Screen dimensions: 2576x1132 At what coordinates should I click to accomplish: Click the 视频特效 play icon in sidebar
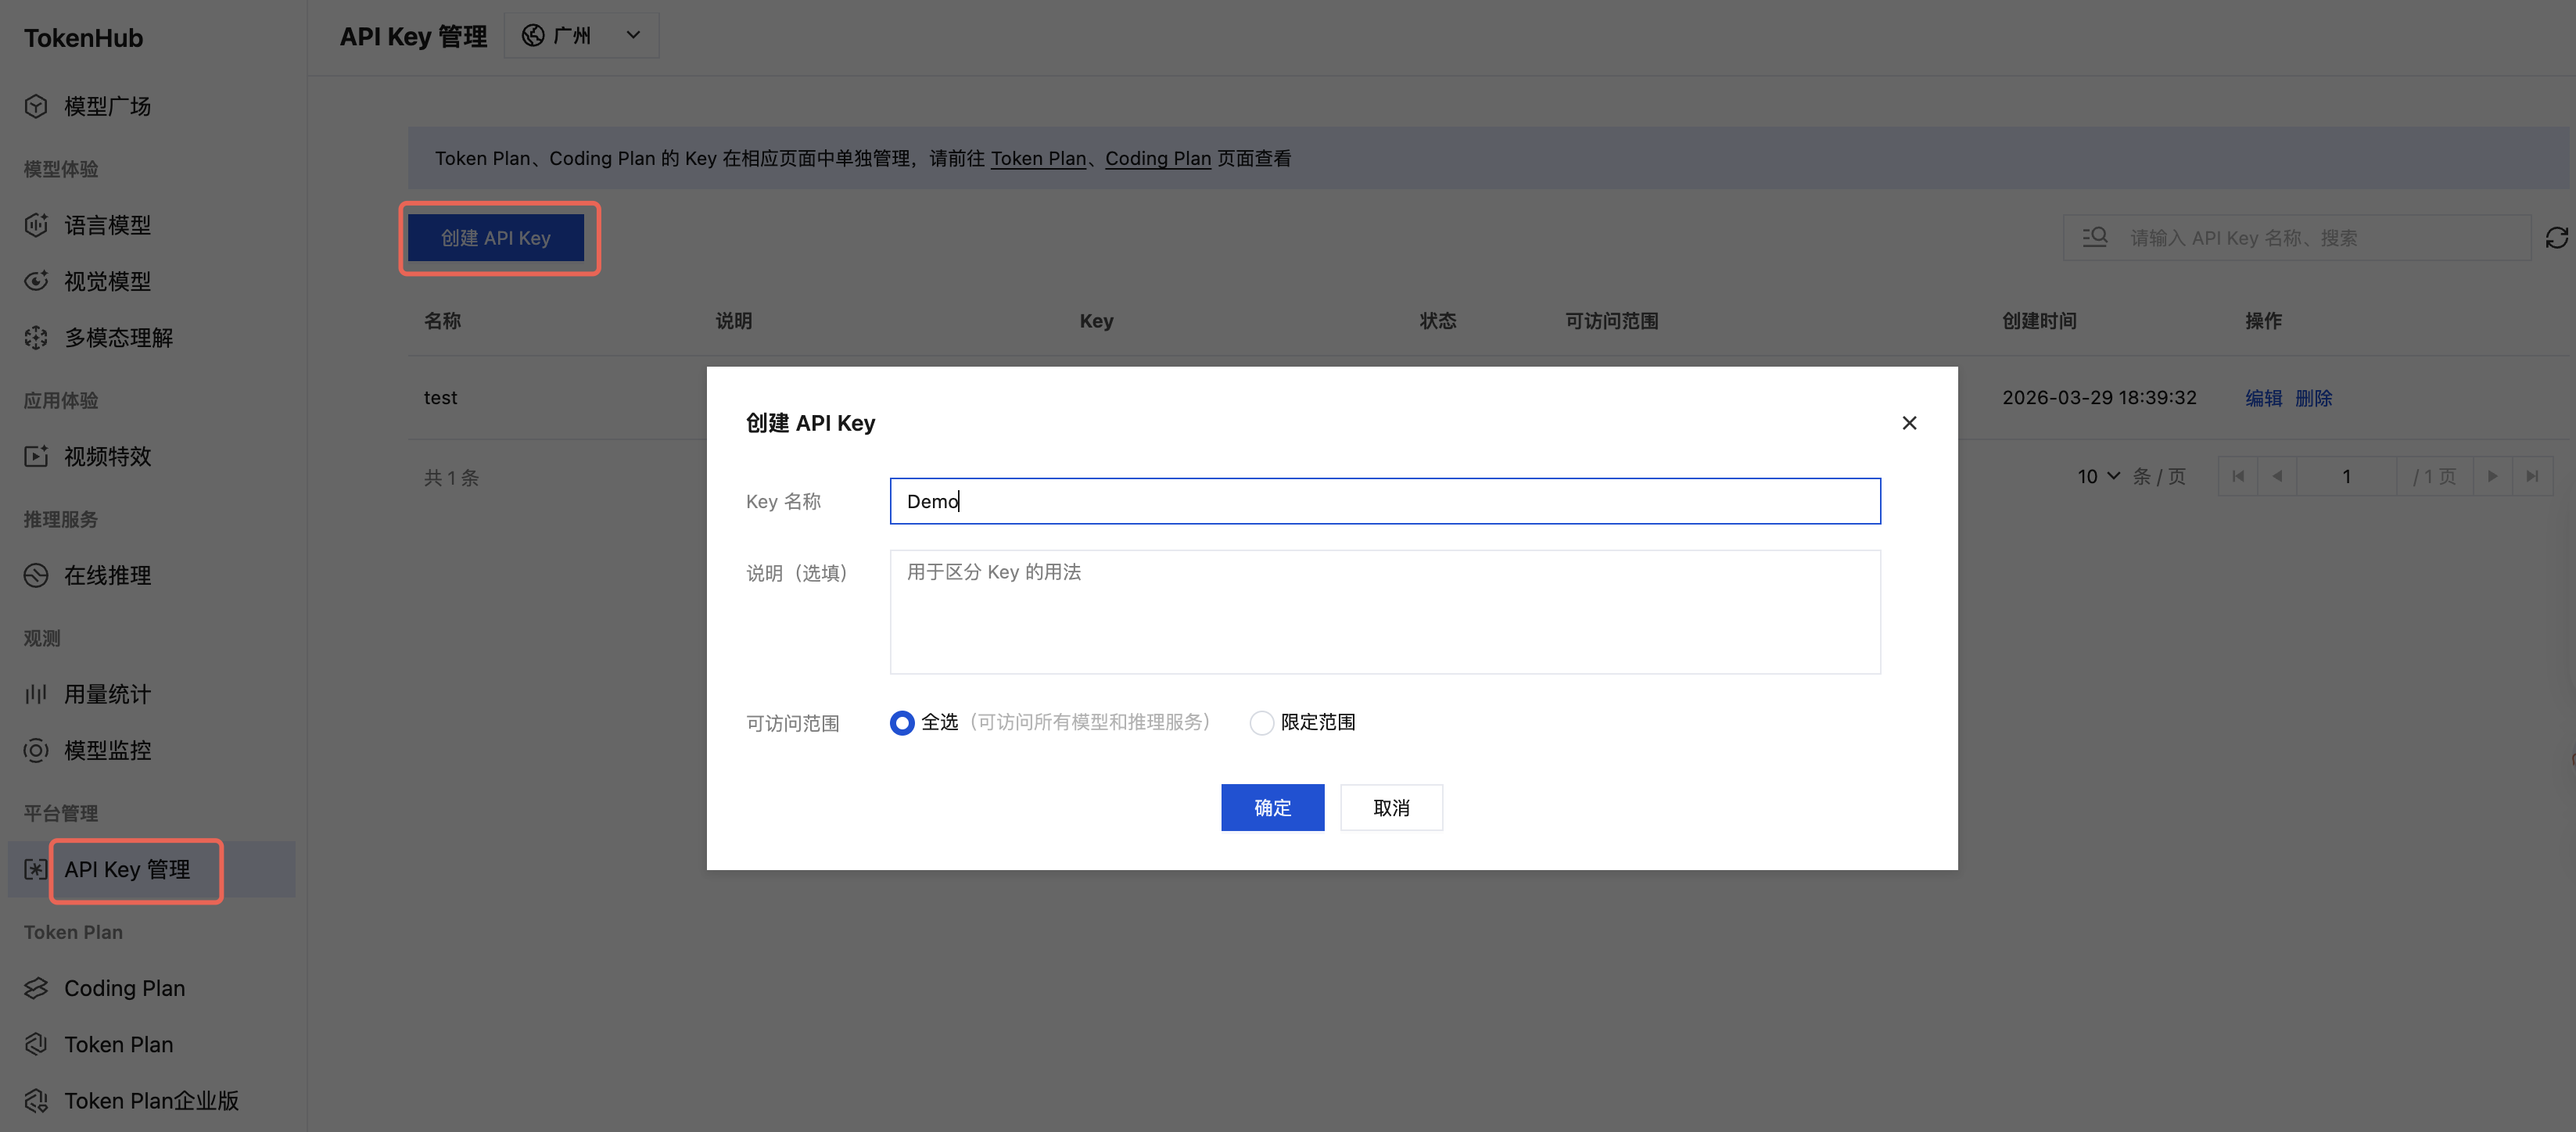(x=36, y=456)
